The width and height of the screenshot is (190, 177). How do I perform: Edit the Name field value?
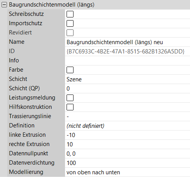127,42
